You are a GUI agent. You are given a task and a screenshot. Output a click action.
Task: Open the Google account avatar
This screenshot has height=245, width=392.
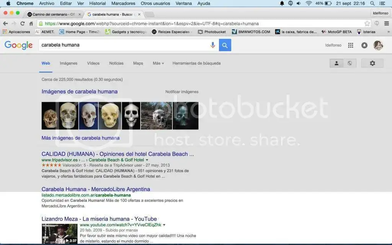[378, 45]
